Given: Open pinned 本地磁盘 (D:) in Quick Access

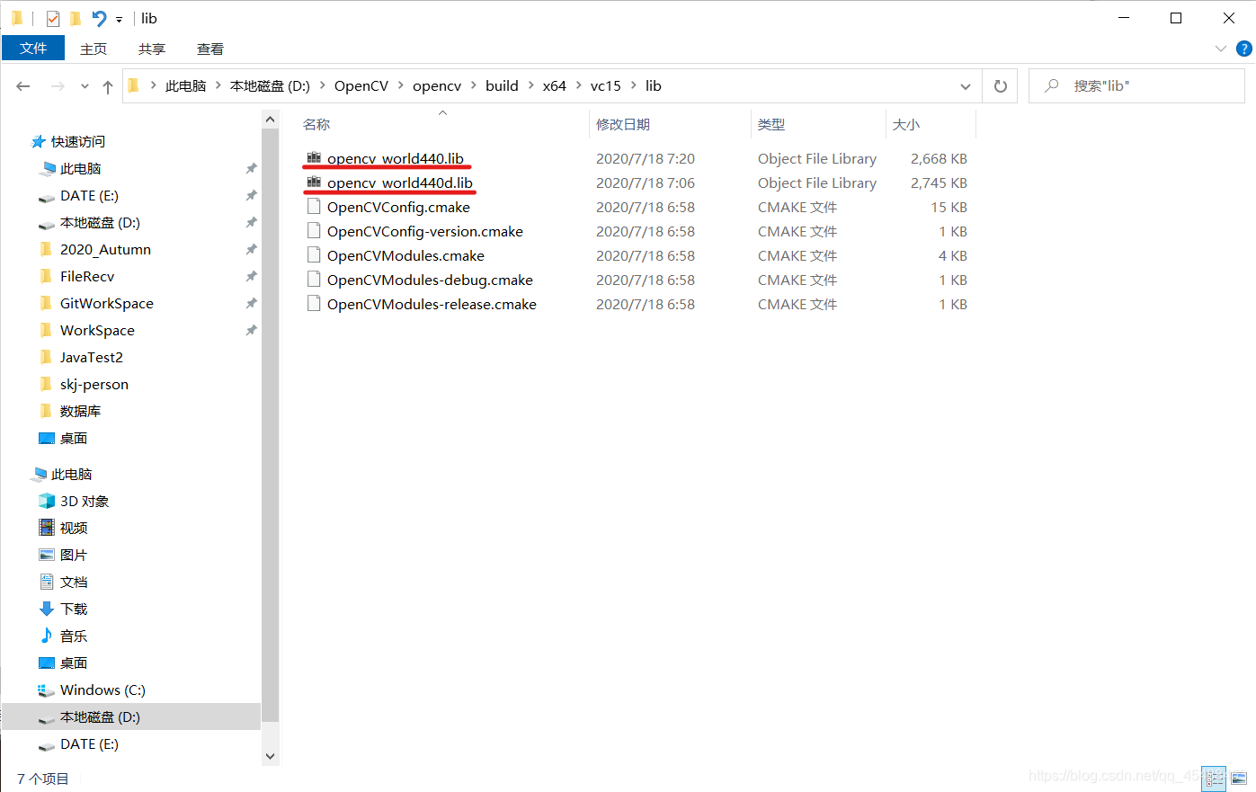Looking at the screenshot, I should (100, 222).
